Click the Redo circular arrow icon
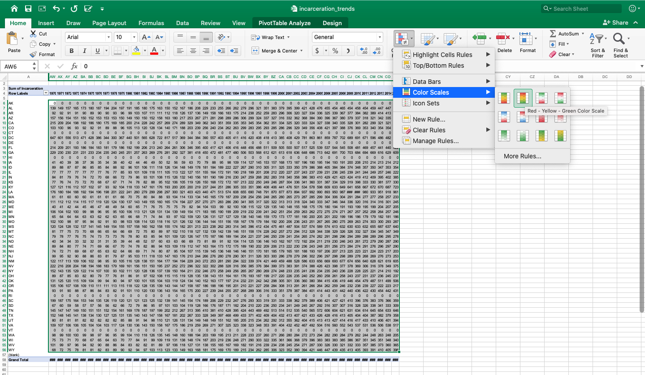 coord(74,9)
